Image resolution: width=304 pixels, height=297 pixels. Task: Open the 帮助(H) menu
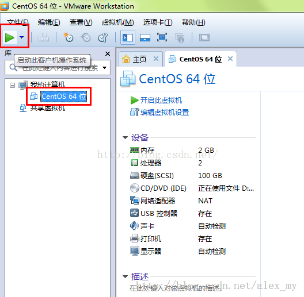(x=193, y=22)
